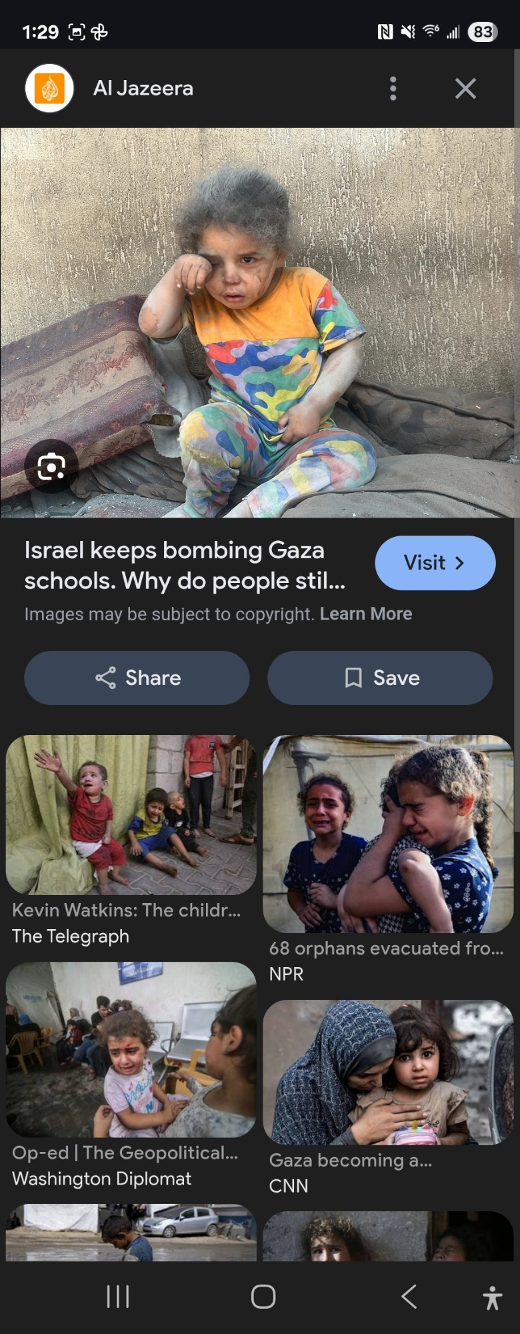Tap the accessibility shortcut icon
This screenshot has width=520, height=1334.
point(493,1297)
